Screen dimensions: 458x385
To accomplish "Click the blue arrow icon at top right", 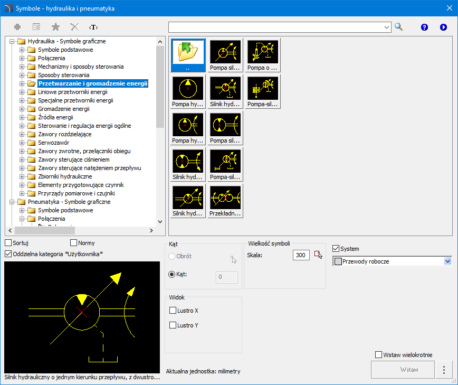I will [443, 27].
